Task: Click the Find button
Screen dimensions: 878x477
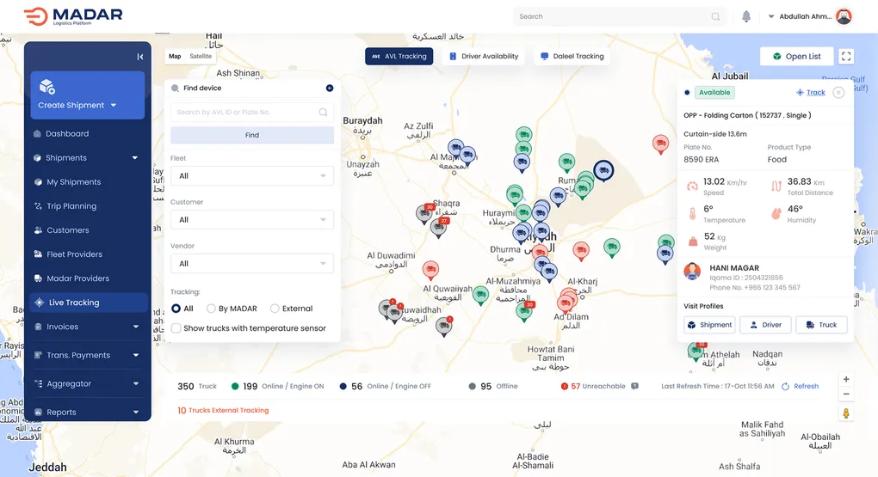Action: click(x=252, y=135)
